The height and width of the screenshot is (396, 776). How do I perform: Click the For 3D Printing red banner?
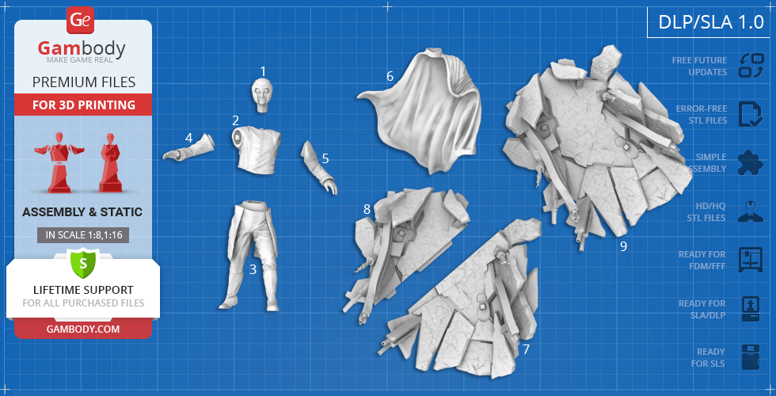pyautogui.click(x=82, y=105)
